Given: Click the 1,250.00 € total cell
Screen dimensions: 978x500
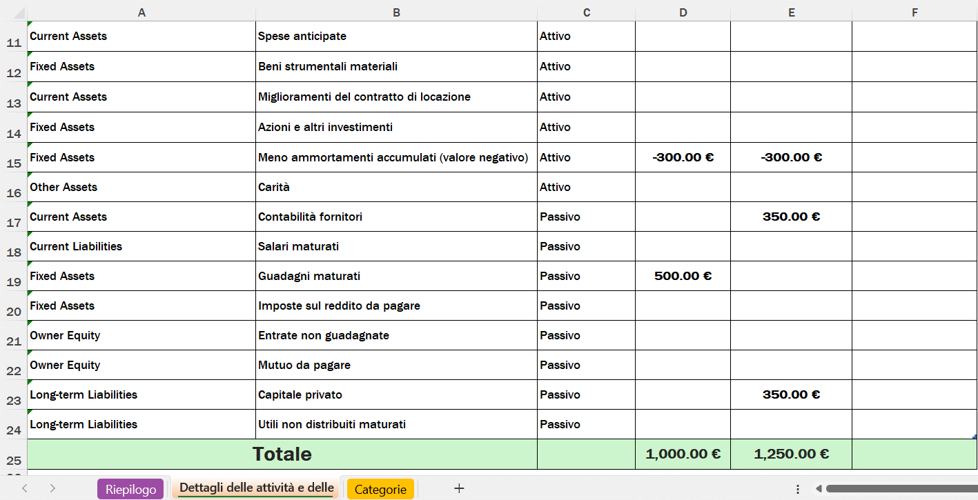Looking at the screenshot, I should coord(791,454).
